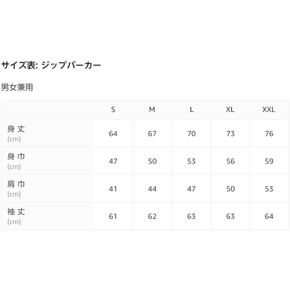This screenshot has height=290, width=290.
Task: Click the 身巾 value 56 for size XL
Action: point(230,161)
